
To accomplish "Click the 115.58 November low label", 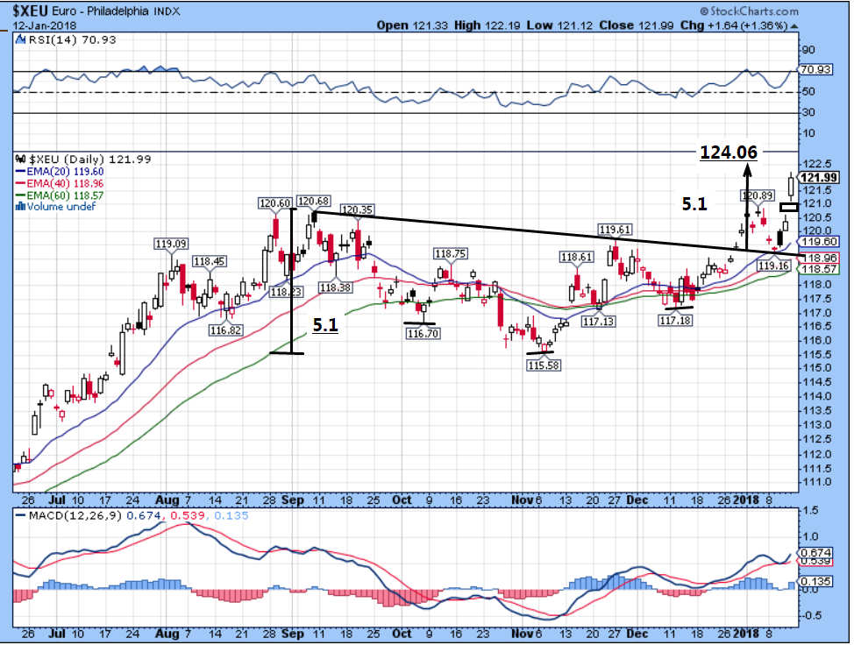I will [x=543, y=365].
